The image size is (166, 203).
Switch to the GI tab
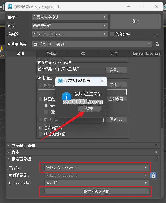(83, 54)
